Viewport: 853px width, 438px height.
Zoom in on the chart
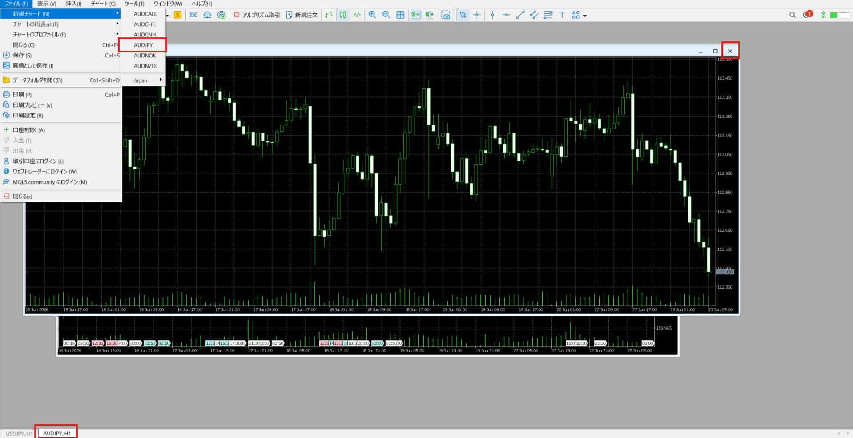[x=373, y=15]
